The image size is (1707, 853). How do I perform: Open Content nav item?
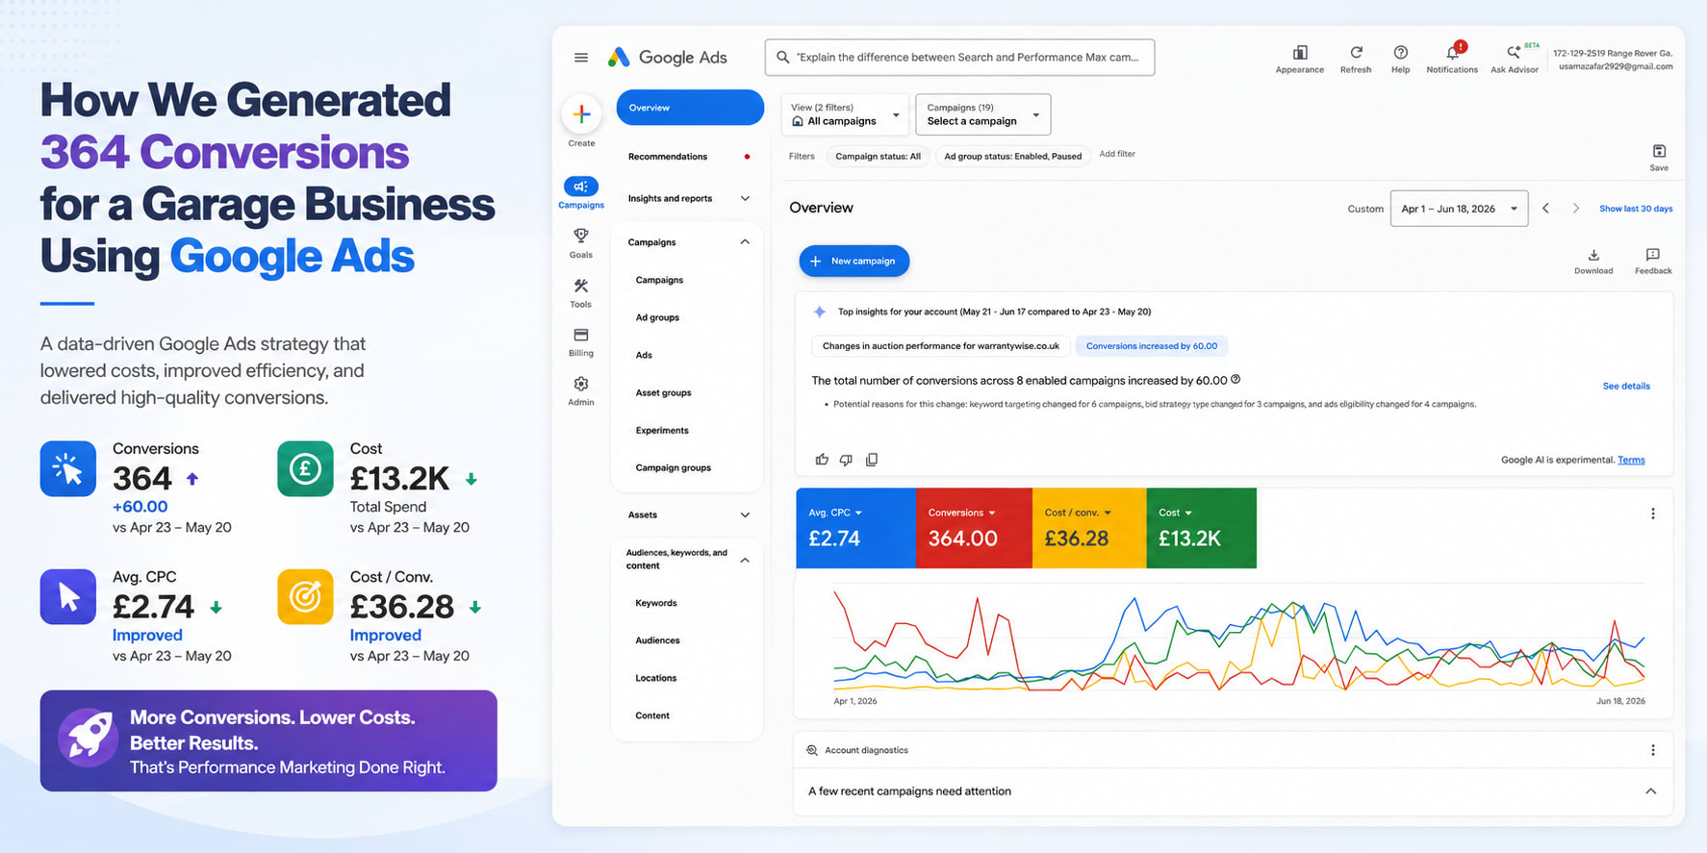[x=652, y=715]
